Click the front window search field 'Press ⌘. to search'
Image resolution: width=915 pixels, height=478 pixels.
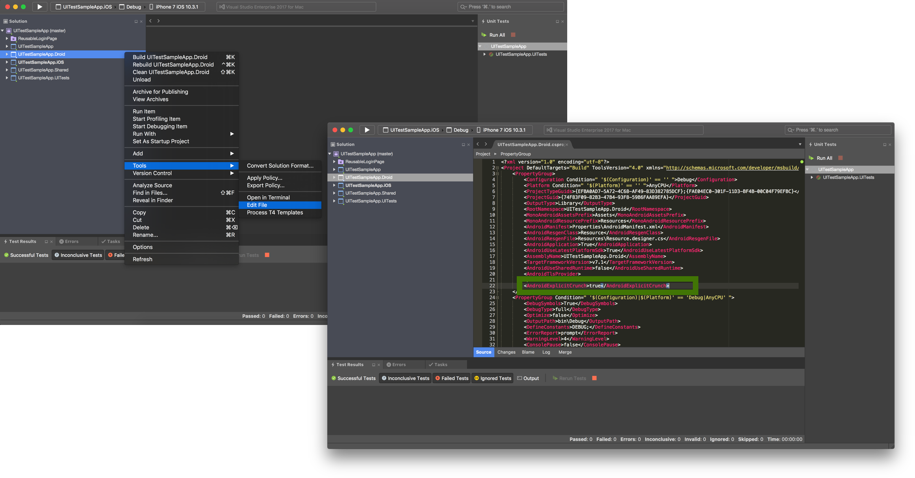pyautogui.click(x=838, y=130)
